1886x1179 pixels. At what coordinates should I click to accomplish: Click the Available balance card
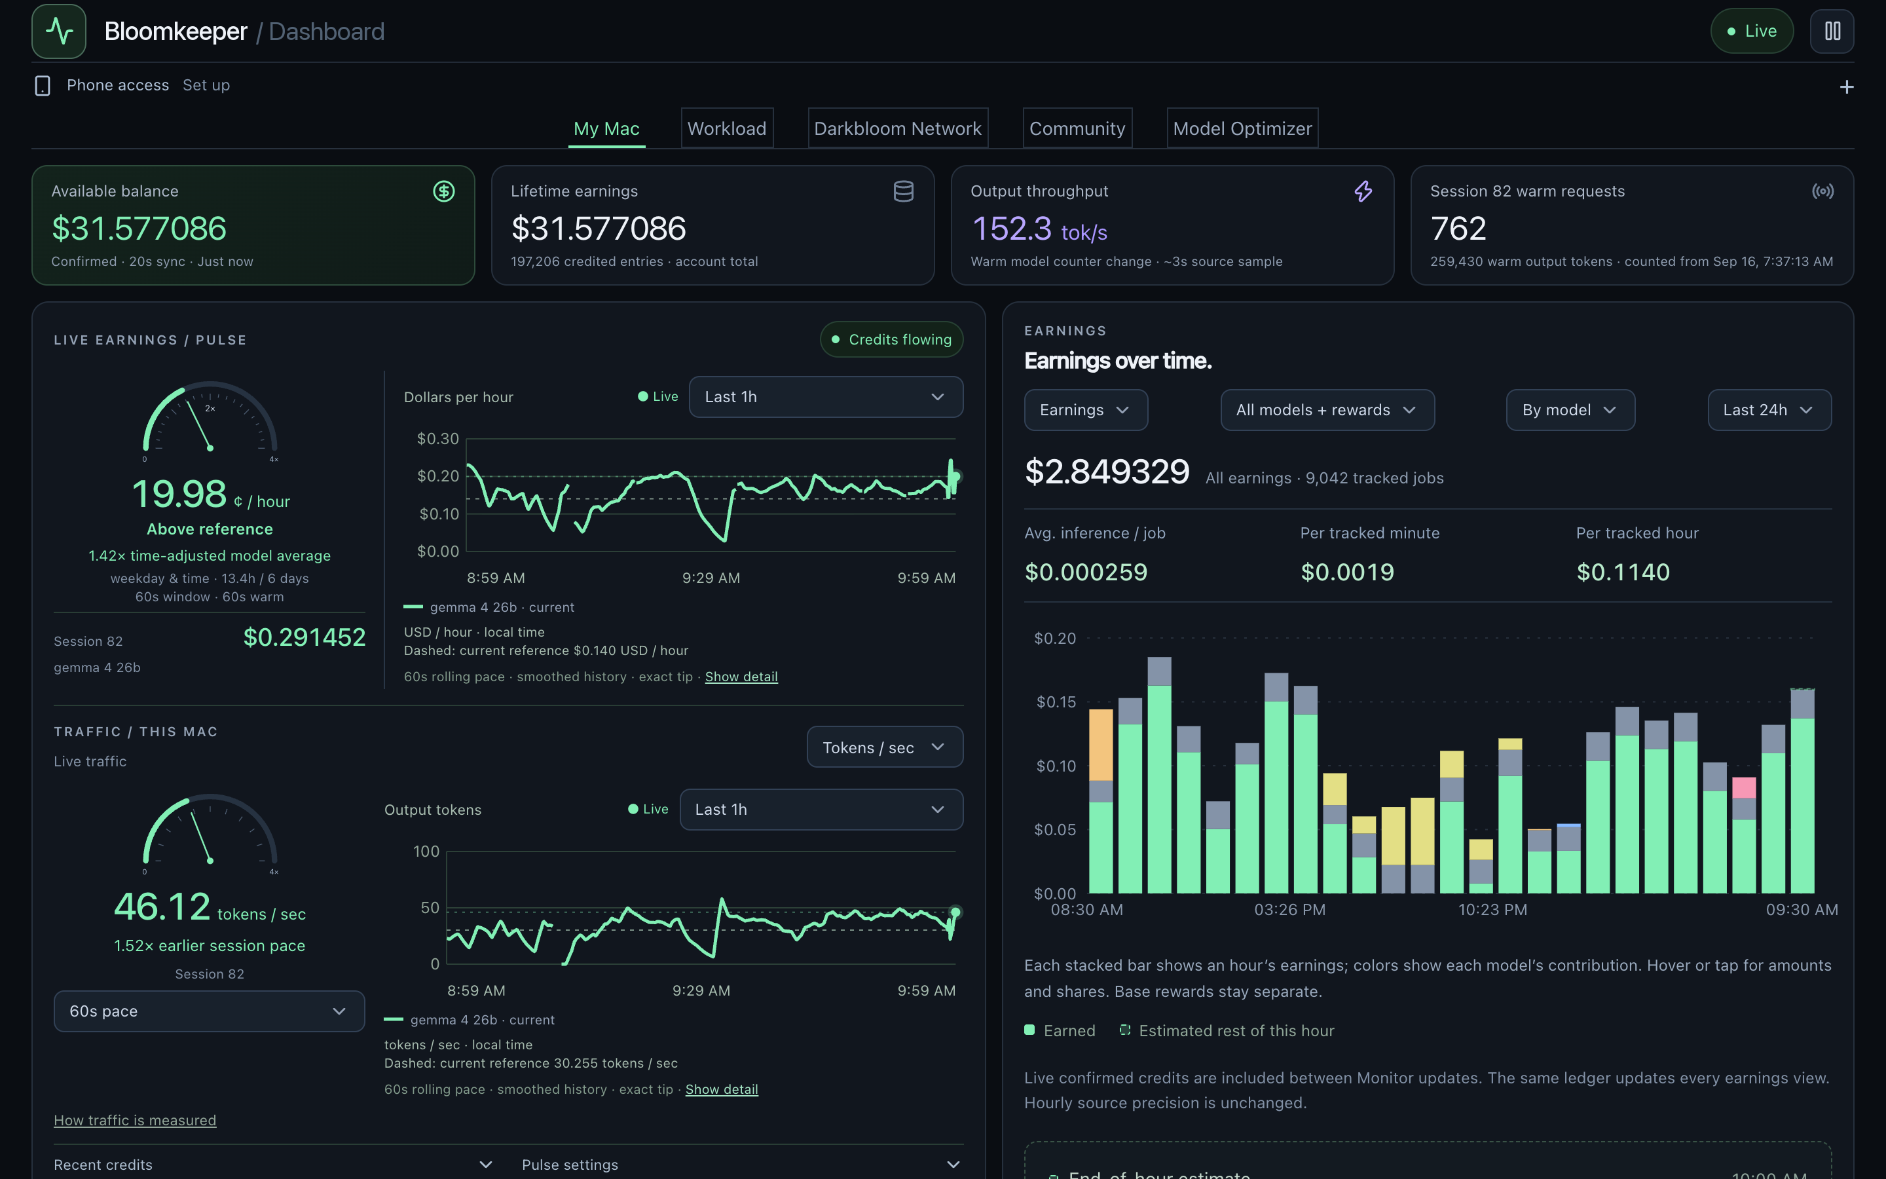coord(253,225)
